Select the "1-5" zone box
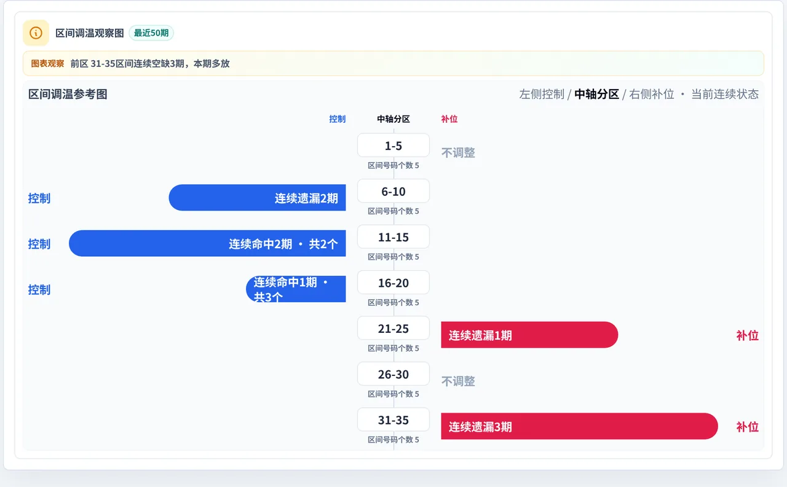This screenshot has height=487, width=787. click(393, 146)
